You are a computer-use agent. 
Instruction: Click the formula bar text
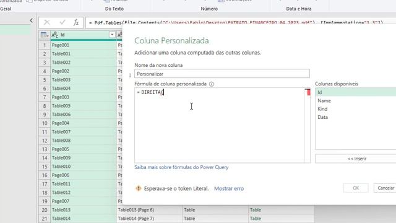click(236, 22)
